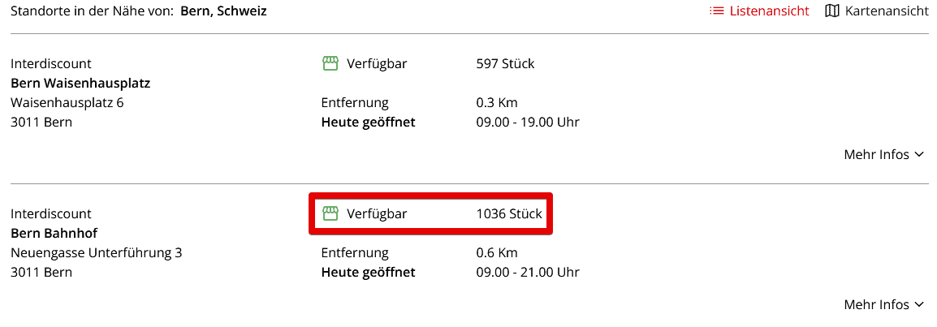
Task: Open the Mehr Infos text for Bahnhof store
Action: pos(876,304)
